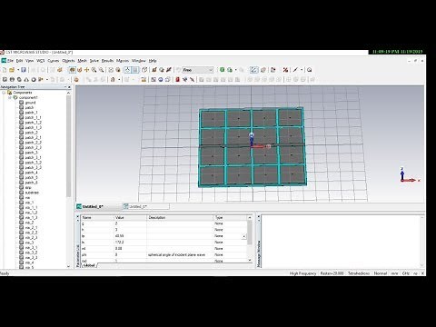436x327 pixels.
Task: Click the value cell showing 43.55
Action: click(130, 236)
